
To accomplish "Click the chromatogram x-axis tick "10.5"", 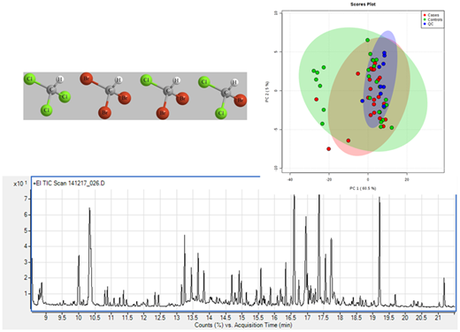I will pyautogui.click(x=95, y=318).
